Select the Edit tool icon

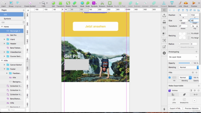53,3
